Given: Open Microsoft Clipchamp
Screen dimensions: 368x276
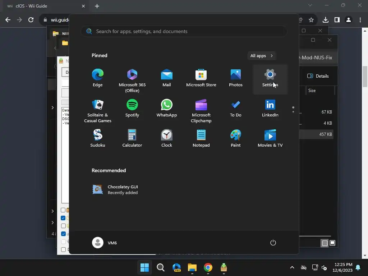Looking at the screenshot, I should coord(201,111).
